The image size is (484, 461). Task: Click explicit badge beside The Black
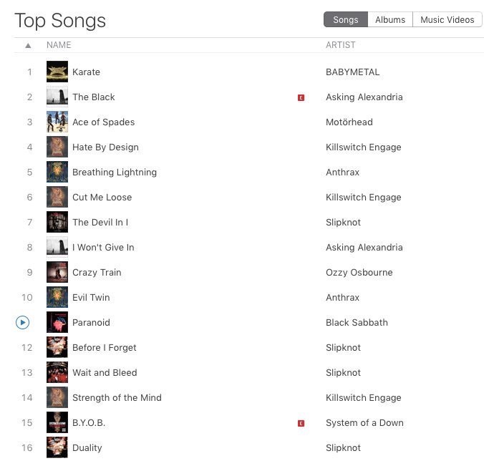[x=301, y=98]
